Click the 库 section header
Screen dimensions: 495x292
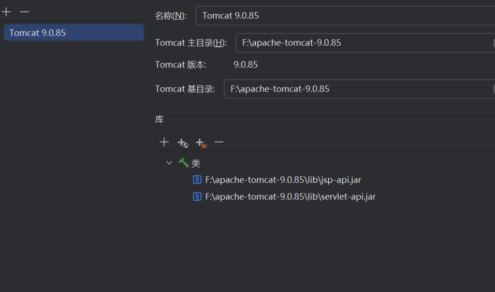(x=160, y=119)
